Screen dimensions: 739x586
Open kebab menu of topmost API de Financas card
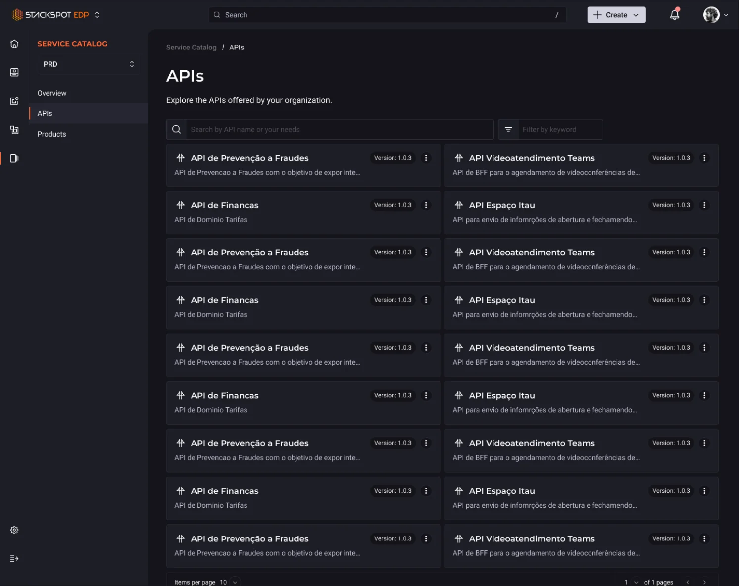tap(426, 205)
